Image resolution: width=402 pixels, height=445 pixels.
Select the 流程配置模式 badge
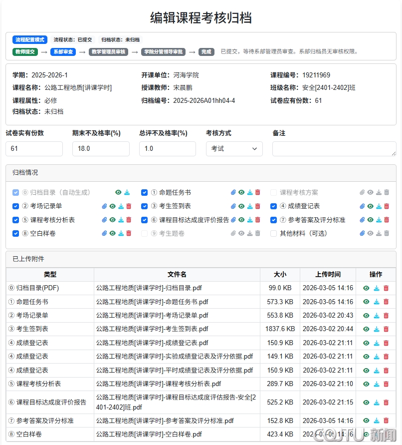(30, 39)
